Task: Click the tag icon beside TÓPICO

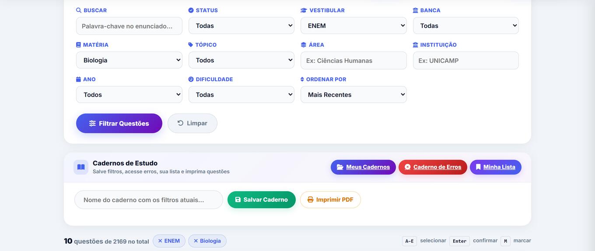Action: pos(191,45)
